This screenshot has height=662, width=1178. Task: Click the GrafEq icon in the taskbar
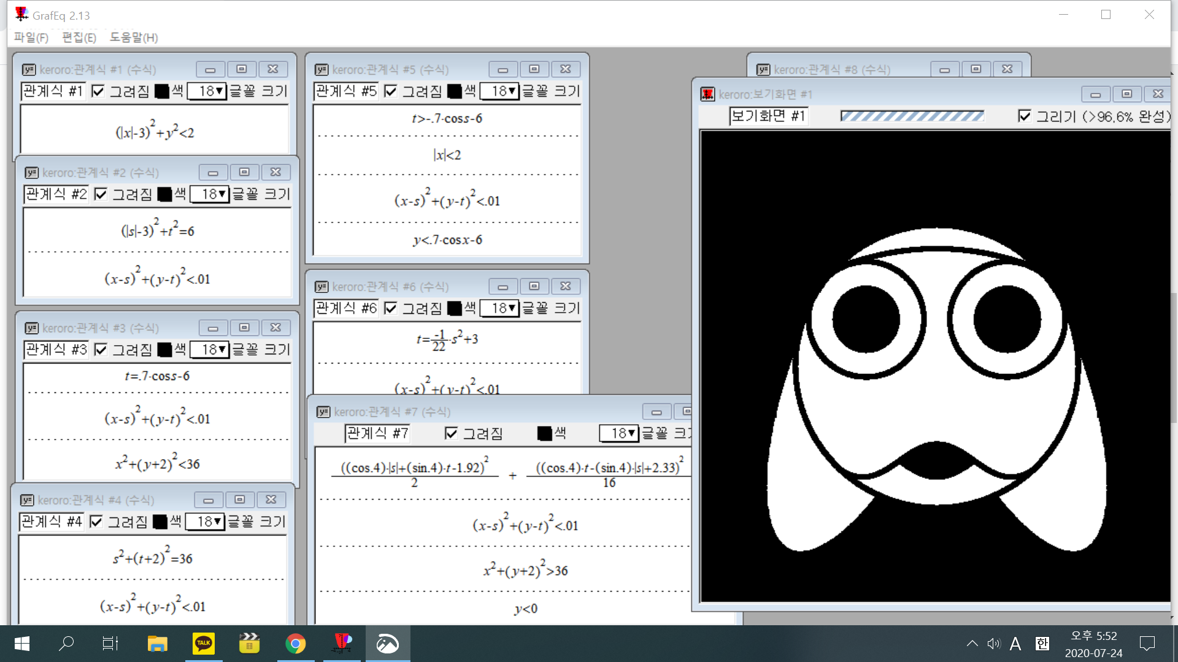(x=342, y=644)
